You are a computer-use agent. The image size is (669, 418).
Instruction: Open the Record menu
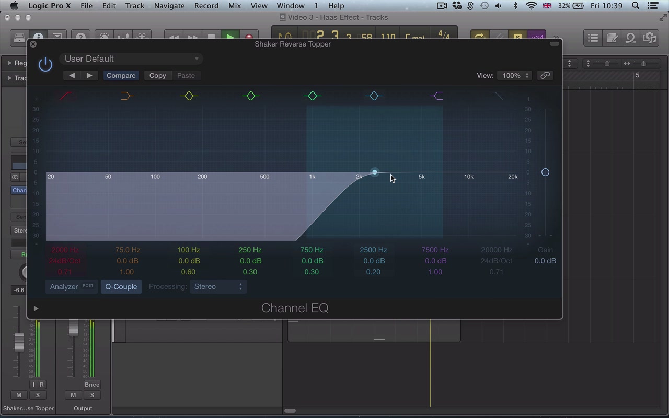[206, 6]
